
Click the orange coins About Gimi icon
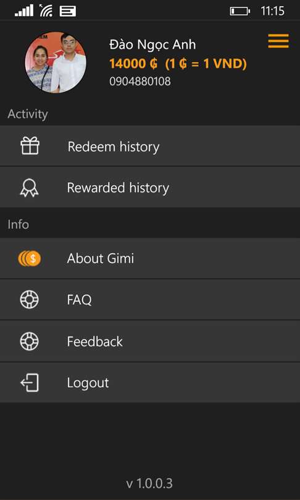(30, 258)
